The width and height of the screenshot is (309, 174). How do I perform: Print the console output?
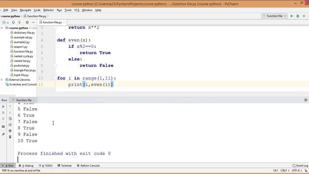click(x=10, y=131)
